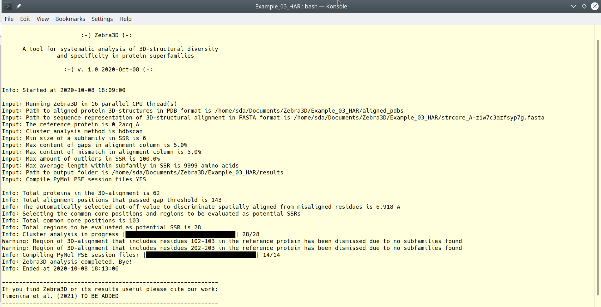Viewport: 601px width, 307px height.
Task: Click the Konsole terminal icon in title bar
Action: click(x=8, y=6)
